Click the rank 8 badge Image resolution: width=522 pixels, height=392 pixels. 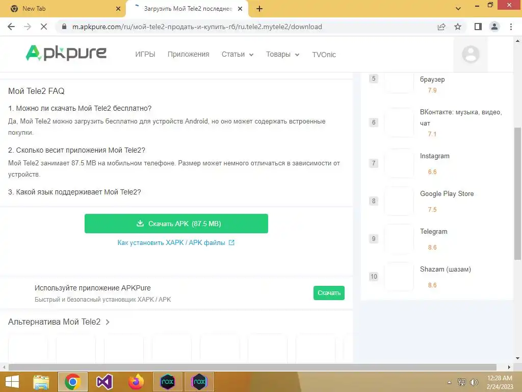coord(374,201)
